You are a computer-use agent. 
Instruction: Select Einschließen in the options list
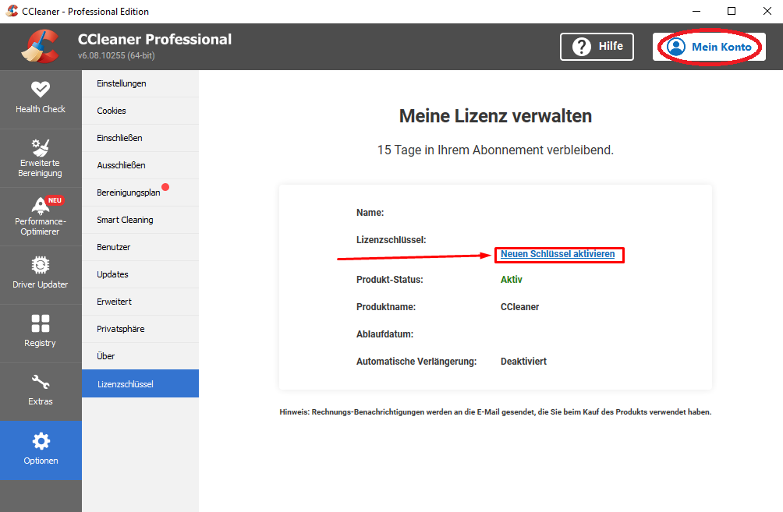(x=140, y=138)
